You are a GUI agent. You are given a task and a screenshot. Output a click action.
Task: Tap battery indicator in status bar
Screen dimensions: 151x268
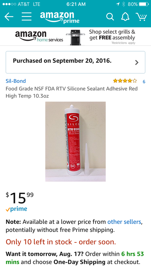pos(144,4)
